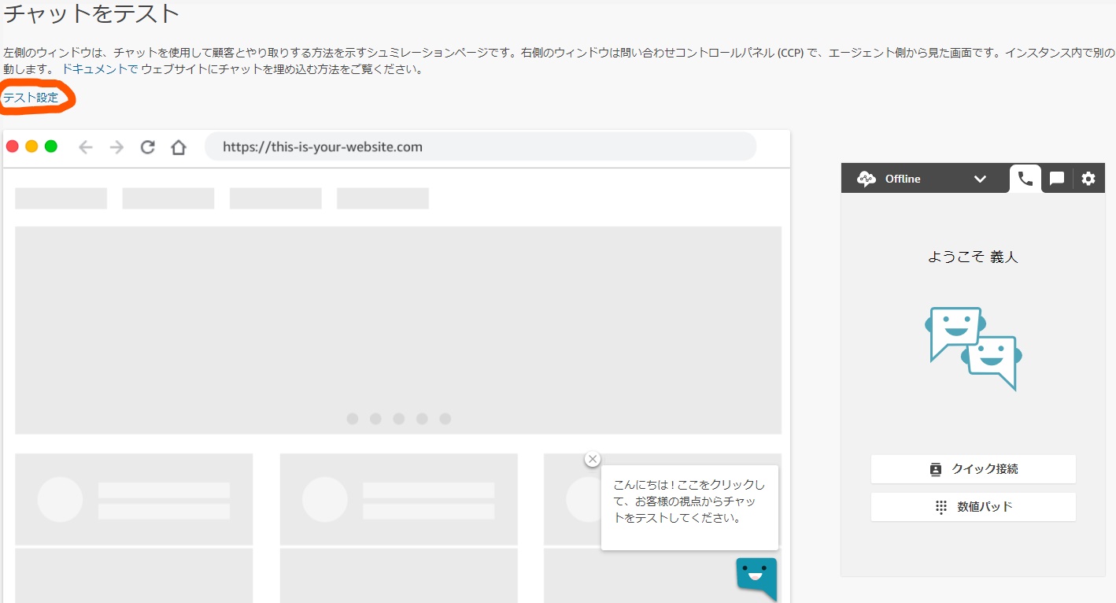Open クイック接続 in the CCP

click(973, 468)
